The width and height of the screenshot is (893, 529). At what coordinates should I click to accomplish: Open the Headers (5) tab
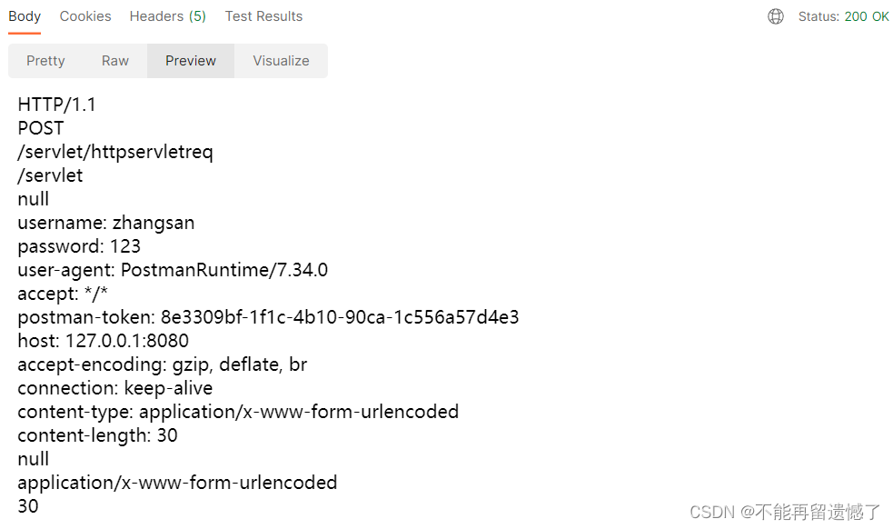pos(167,16)
